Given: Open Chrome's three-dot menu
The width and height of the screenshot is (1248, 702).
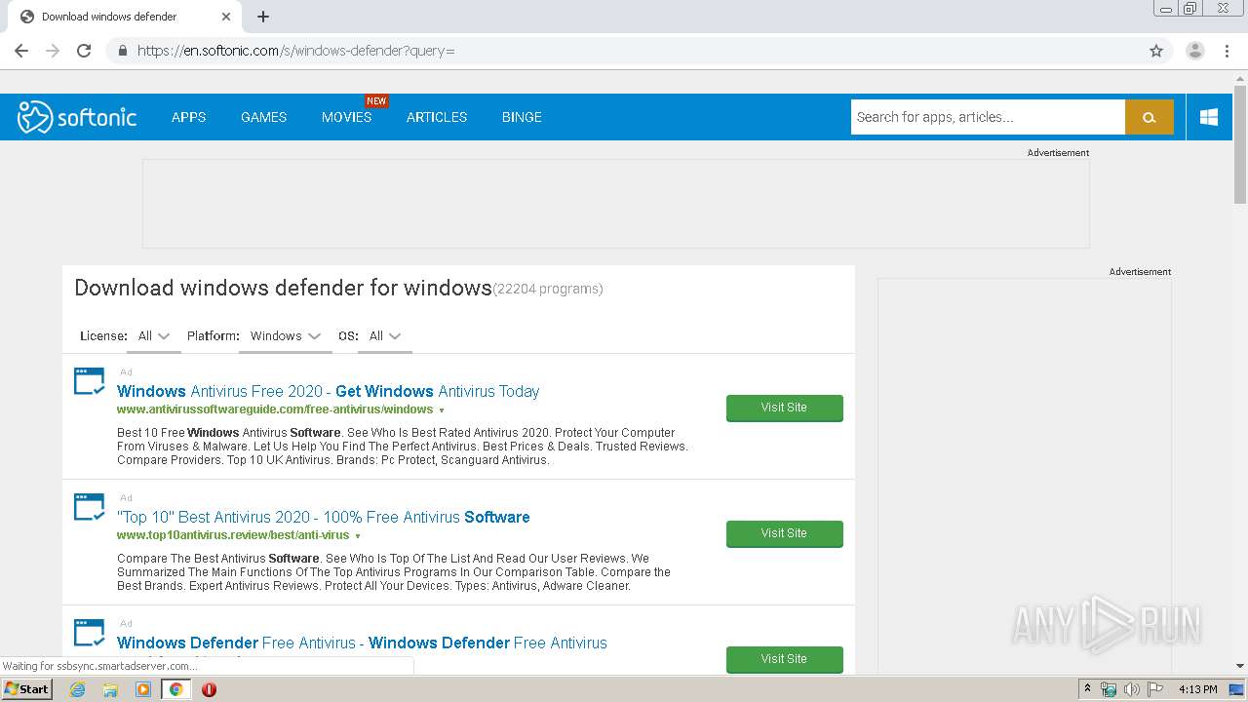Looking at the screenshot, I should click(x=1227, y=51).
